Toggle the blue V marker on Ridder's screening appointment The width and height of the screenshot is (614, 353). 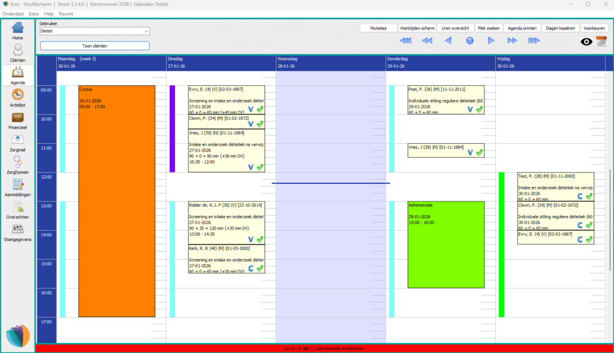click(x=251, y=238)
